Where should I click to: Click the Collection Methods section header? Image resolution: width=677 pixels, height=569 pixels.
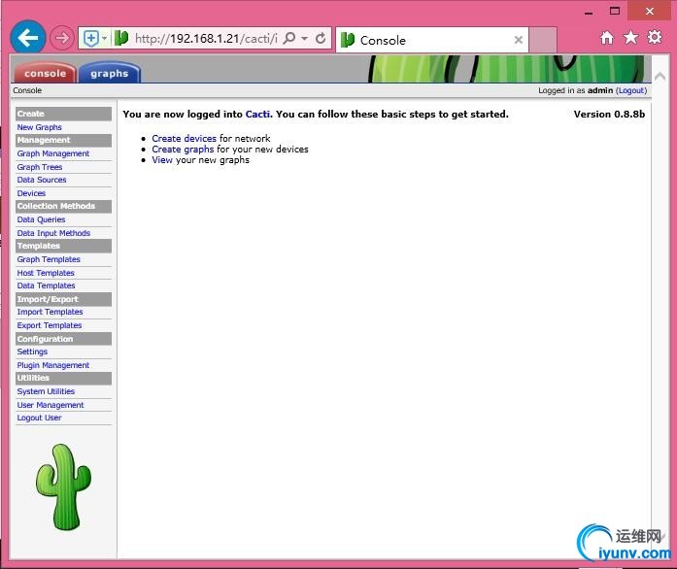tap(63, 207)
